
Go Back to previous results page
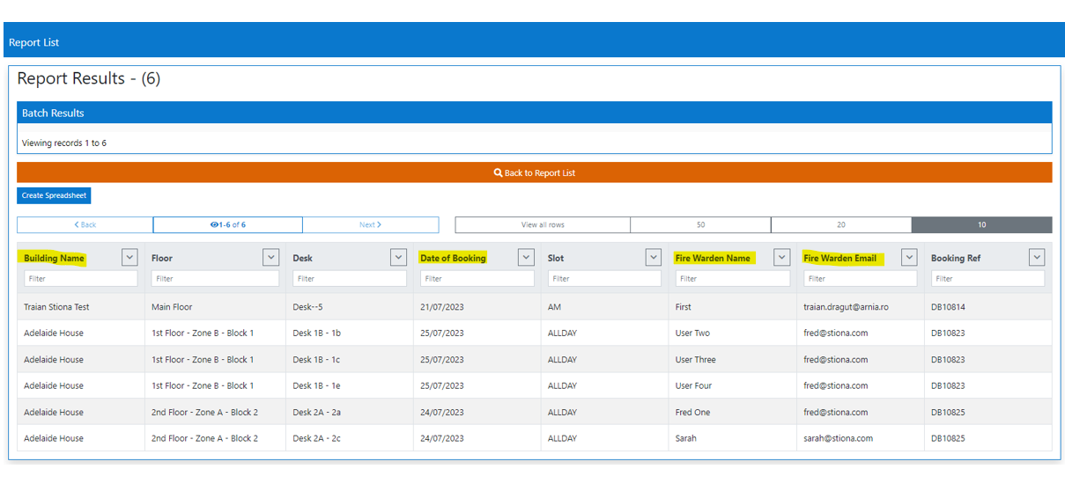coord(85,225)
